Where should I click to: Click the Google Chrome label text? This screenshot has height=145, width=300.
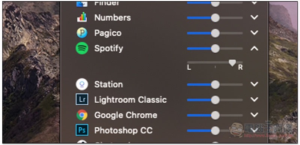(126, 115)
